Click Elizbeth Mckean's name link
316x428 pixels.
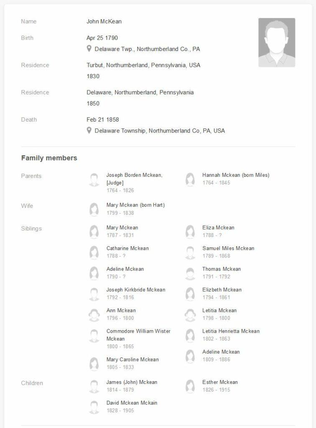coord(222,290)
